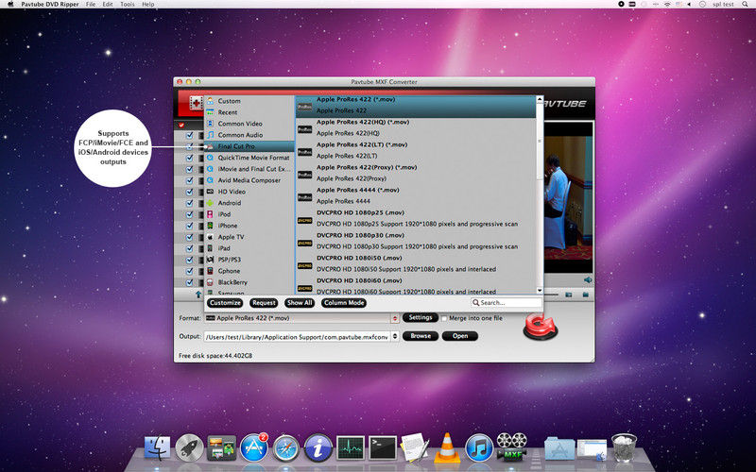Open Activity Monitor in the Dock
The image size is (756, 472).
[351, 448]
